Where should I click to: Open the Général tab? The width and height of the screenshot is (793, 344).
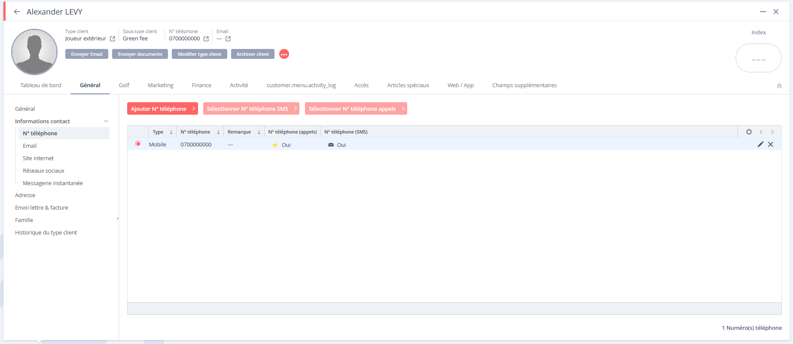click(x=90, y=85)
